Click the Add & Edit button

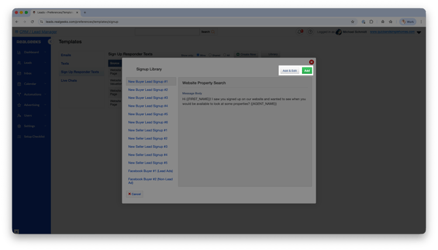click(290, 71)
